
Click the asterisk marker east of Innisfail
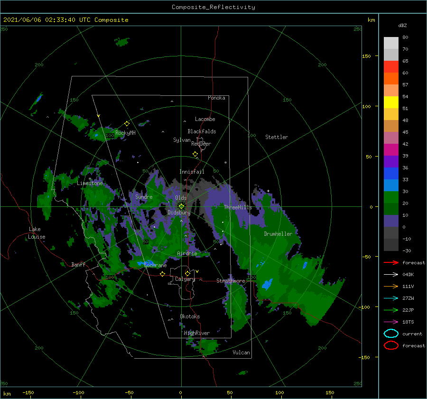pyautogui.click(x=225, y=163)
